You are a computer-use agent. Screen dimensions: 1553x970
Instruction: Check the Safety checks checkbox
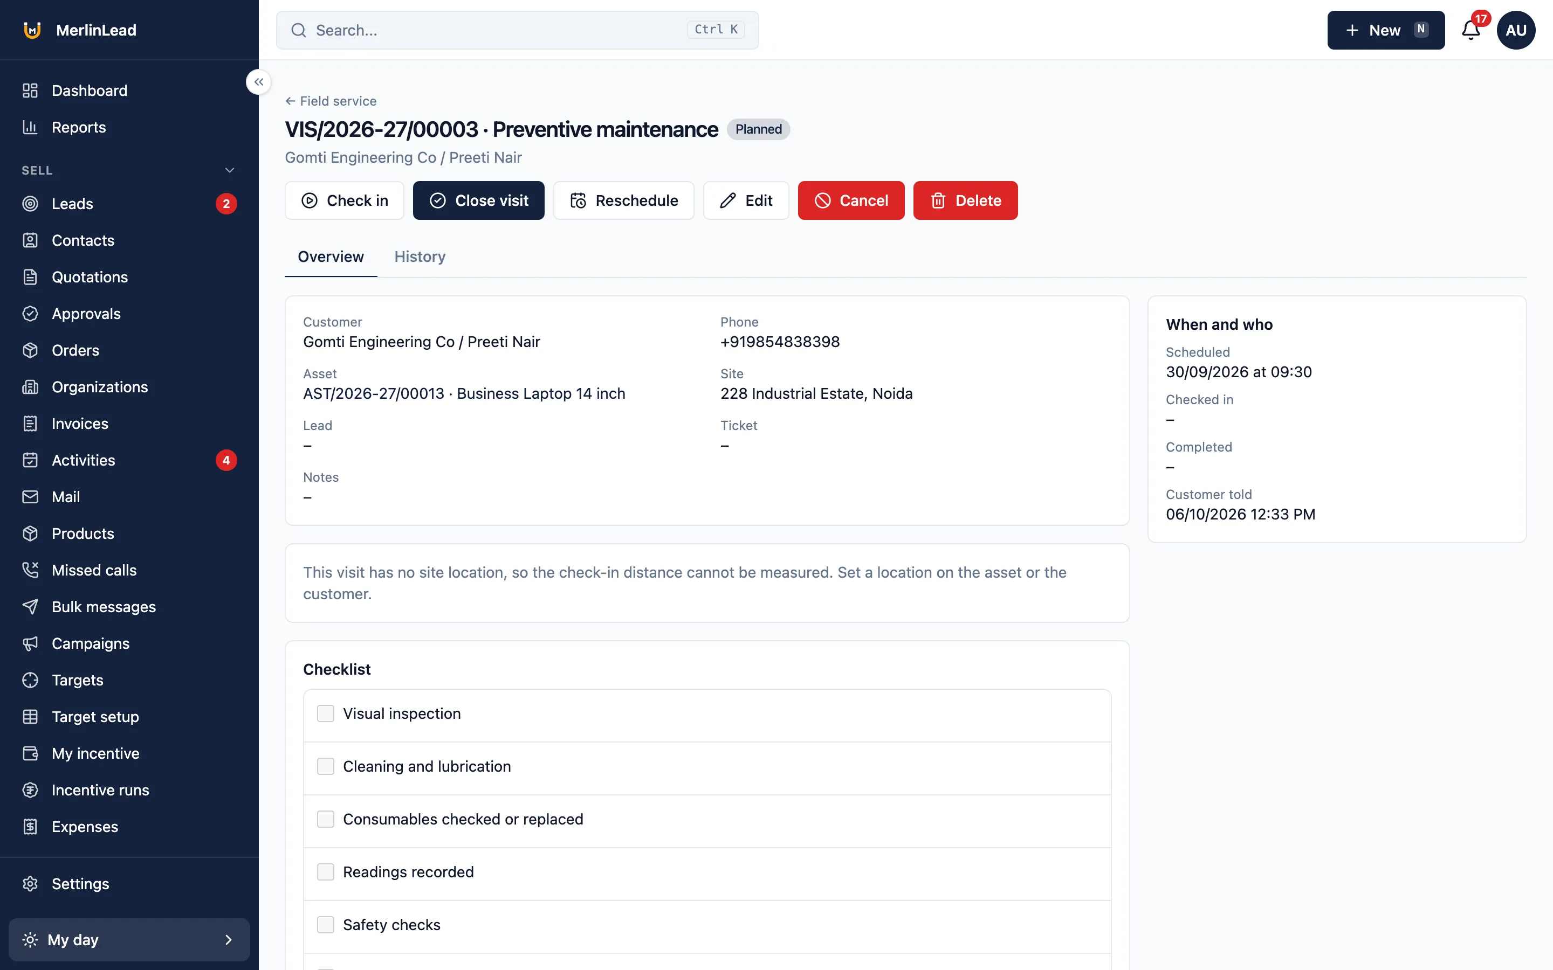325,923
